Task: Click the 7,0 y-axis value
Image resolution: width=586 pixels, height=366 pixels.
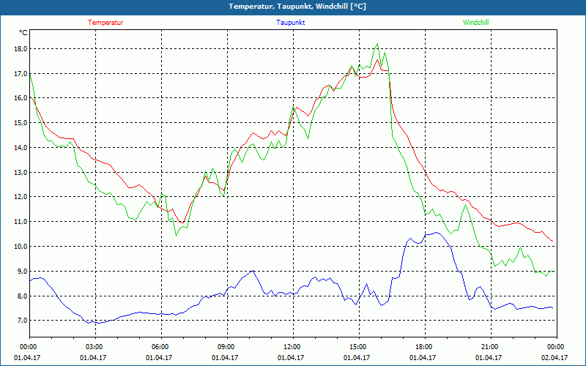Action: [22, 321]
